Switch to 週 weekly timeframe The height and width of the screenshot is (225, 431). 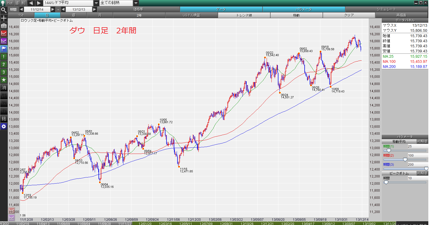click(74, 15)
